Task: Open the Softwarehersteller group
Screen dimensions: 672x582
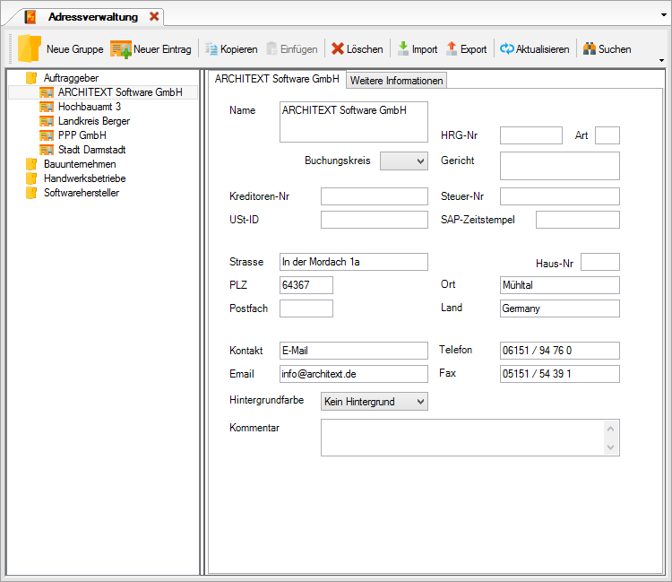Action: (82, 193)
